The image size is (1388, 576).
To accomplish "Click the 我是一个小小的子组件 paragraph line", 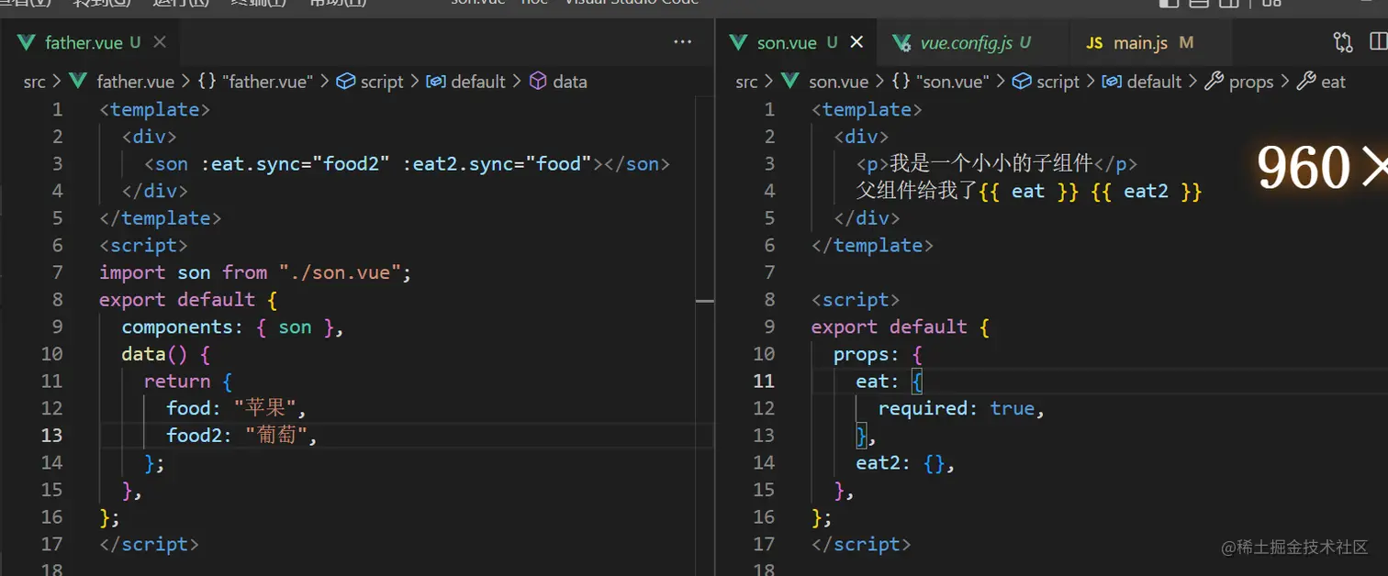I will [997, 163].
